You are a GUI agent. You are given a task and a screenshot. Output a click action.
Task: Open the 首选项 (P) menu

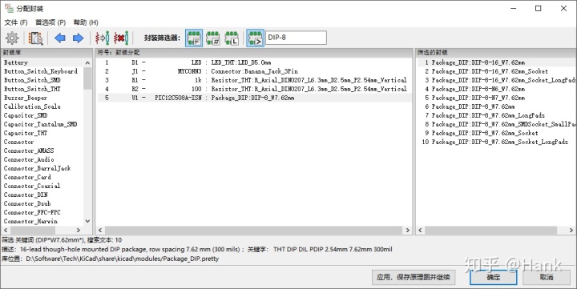(50, 22)
